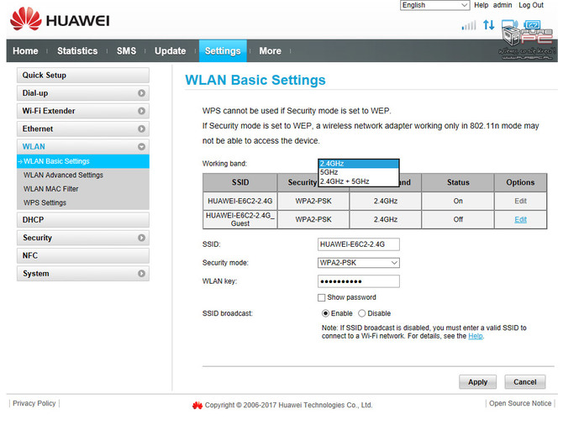Image resolution: width=563 pixels, height=430 pixels.
Task: Go to the Home tab
Action: tap(25, 51)
